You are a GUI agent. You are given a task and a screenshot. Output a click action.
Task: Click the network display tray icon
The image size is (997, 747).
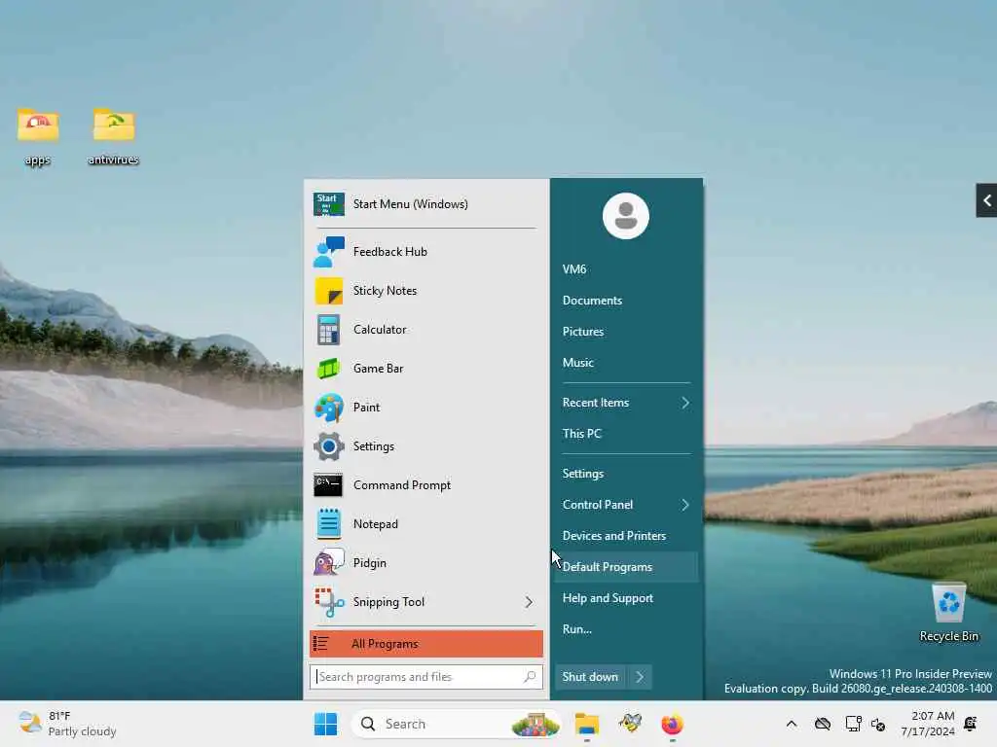[853, 724]
